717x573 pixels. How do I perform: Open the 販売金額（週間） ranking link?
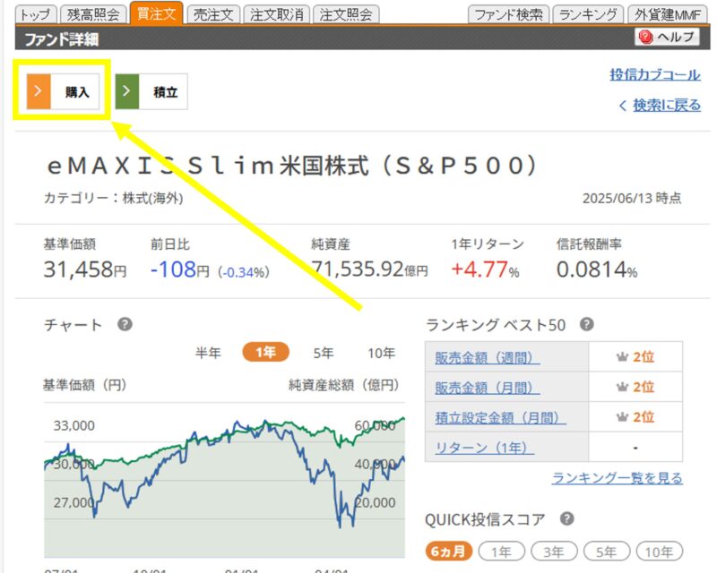[488, 357]
